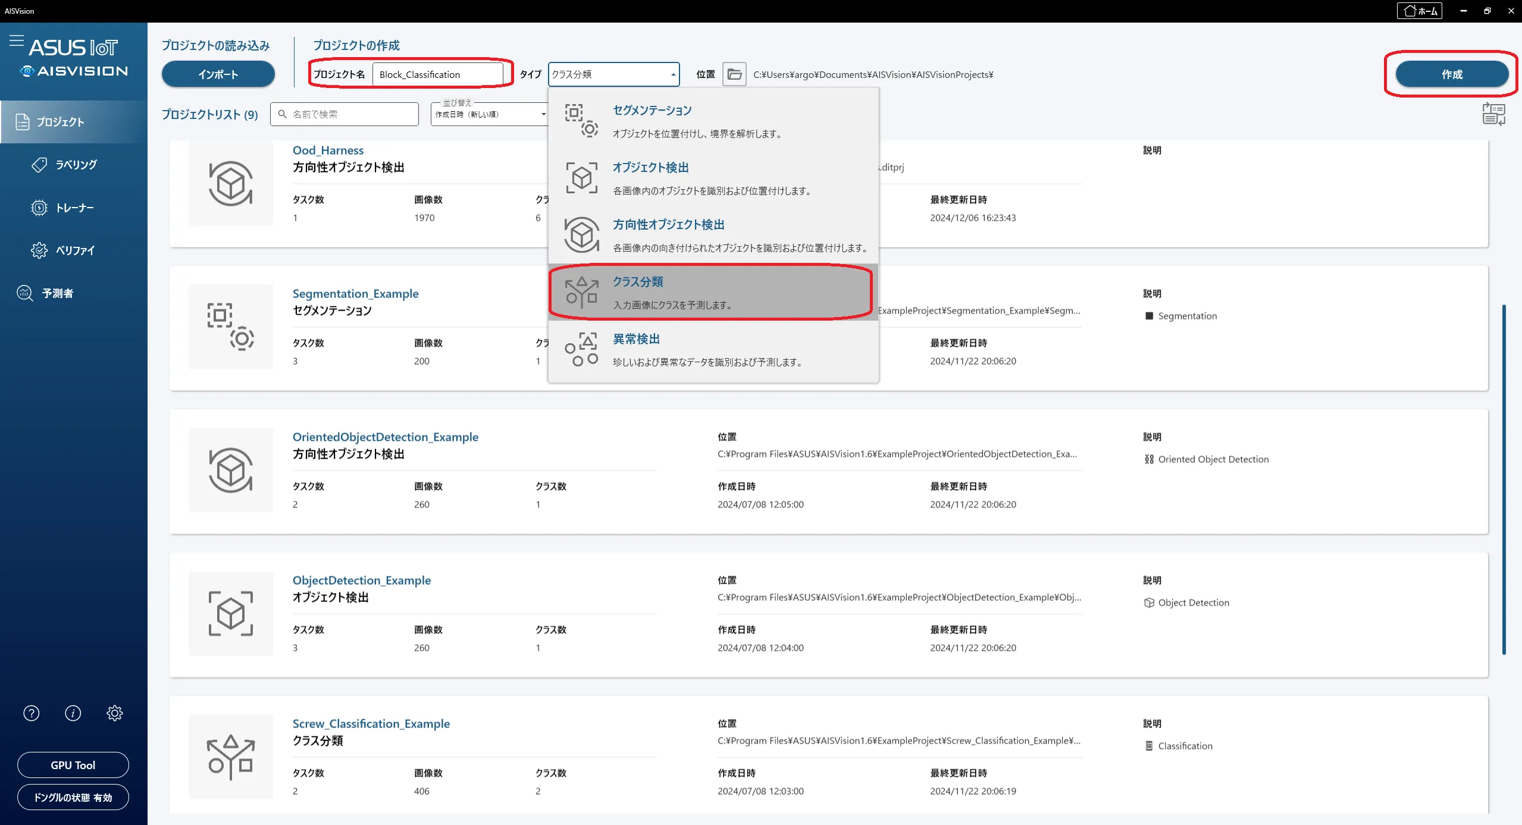
Task: Open the settings gear icon at the sidebar bottom
Action: coord(115,713)
